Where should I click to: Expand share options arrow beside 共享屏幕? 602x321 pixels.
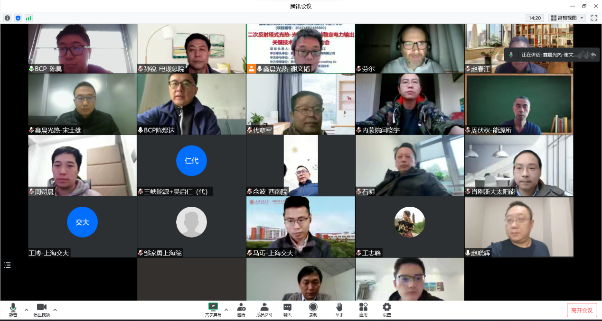click(x=226, y=310)
